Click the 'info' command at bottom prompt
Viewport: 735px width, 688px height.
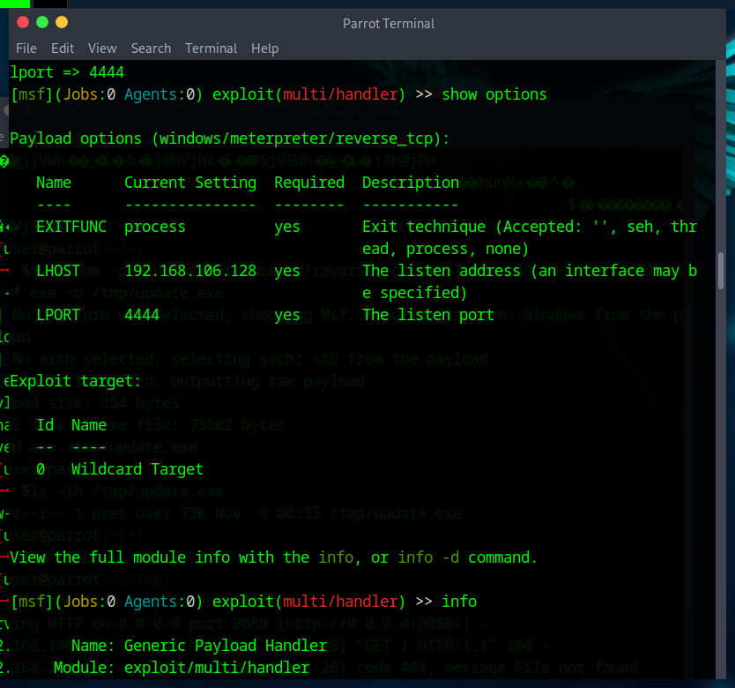(459, 602)
